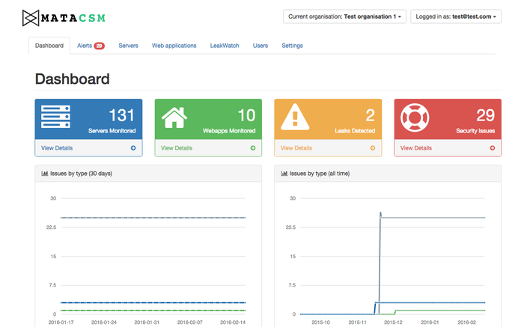Open the Settings tab
Screen dimensions: 524x327
point(292,46)
